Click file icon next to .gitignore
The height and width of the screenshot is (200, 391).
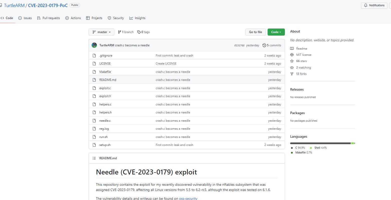pyautogui.click(x=94, y=56)
